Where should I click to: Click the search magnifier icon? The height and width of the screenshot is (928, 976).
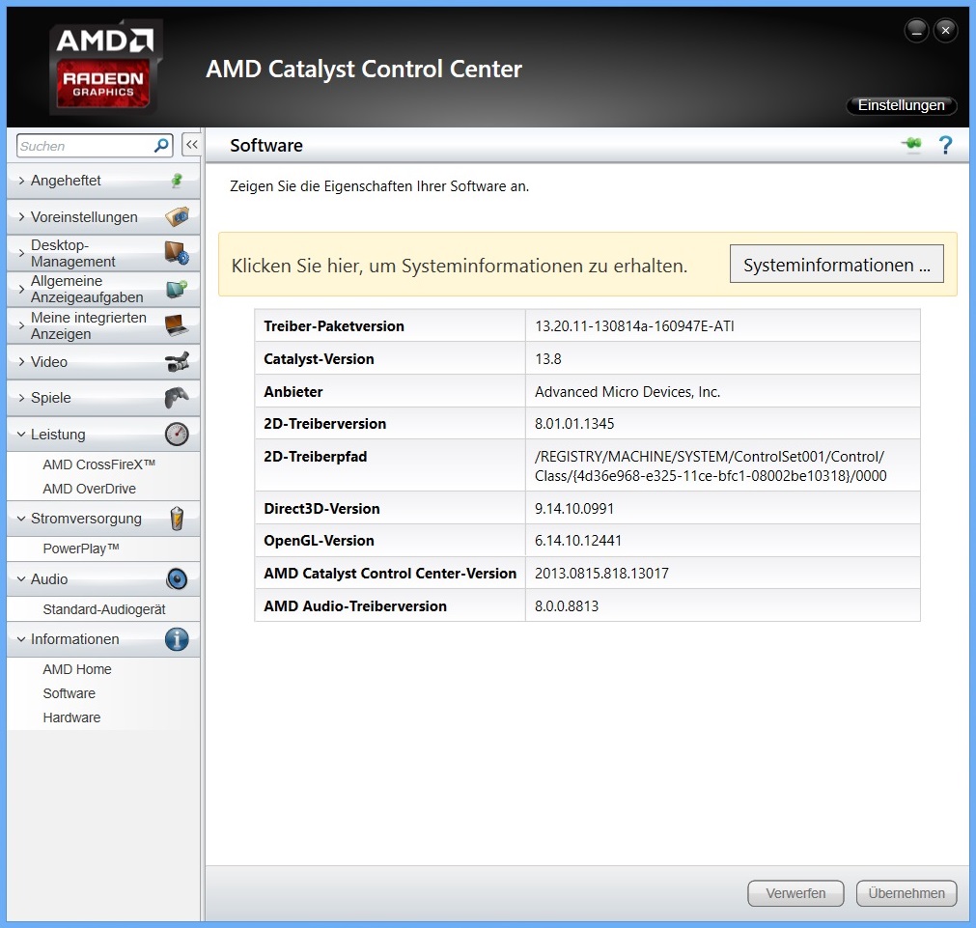161,146
